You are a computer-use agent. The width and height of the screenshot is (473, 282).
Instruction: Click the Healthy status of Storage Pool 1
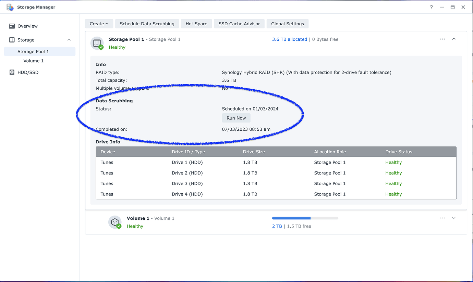[x=117, y=47]
